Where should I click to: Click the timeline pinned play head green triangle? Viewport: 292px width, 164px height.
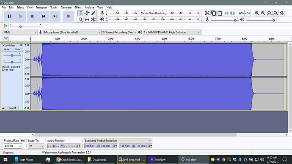click(6, 38)
